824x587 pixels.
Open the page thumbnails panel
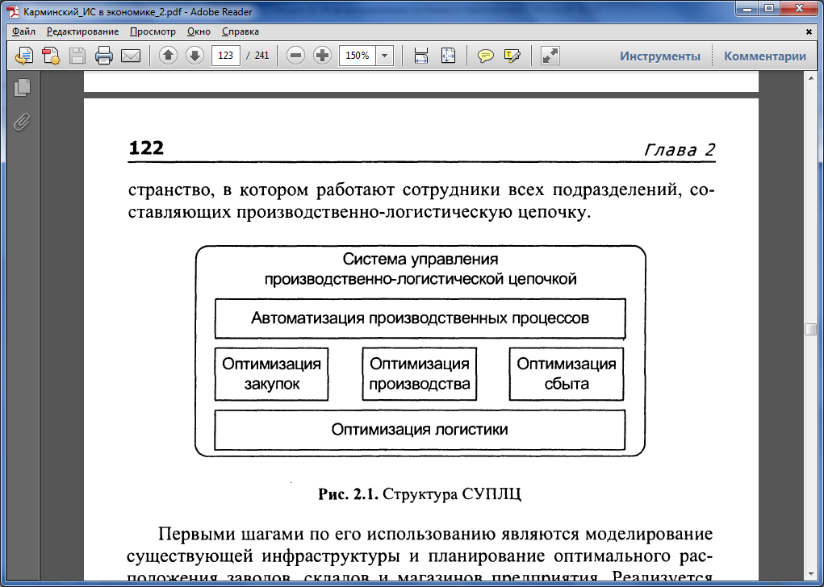click(x=22, y=87)
